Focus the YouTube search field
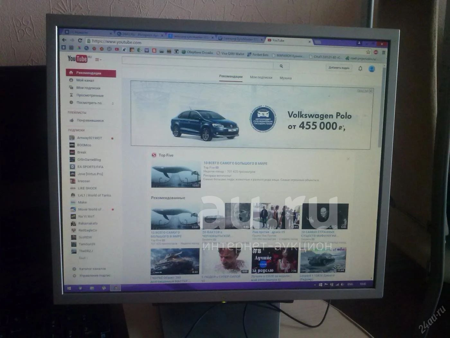The image size is (450, 338). click(198, 62)
